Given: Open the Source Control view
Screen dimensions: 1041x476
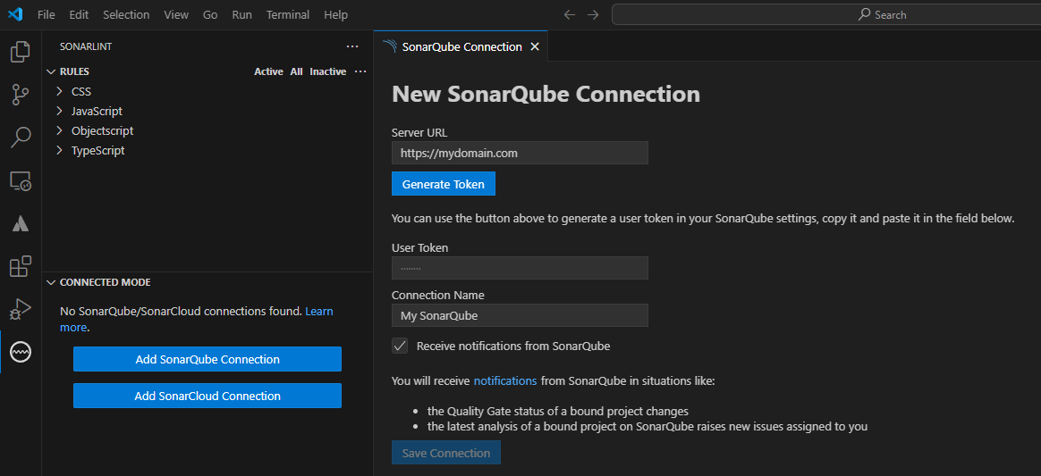Looking at the screenshot, I should click(21, 95).
